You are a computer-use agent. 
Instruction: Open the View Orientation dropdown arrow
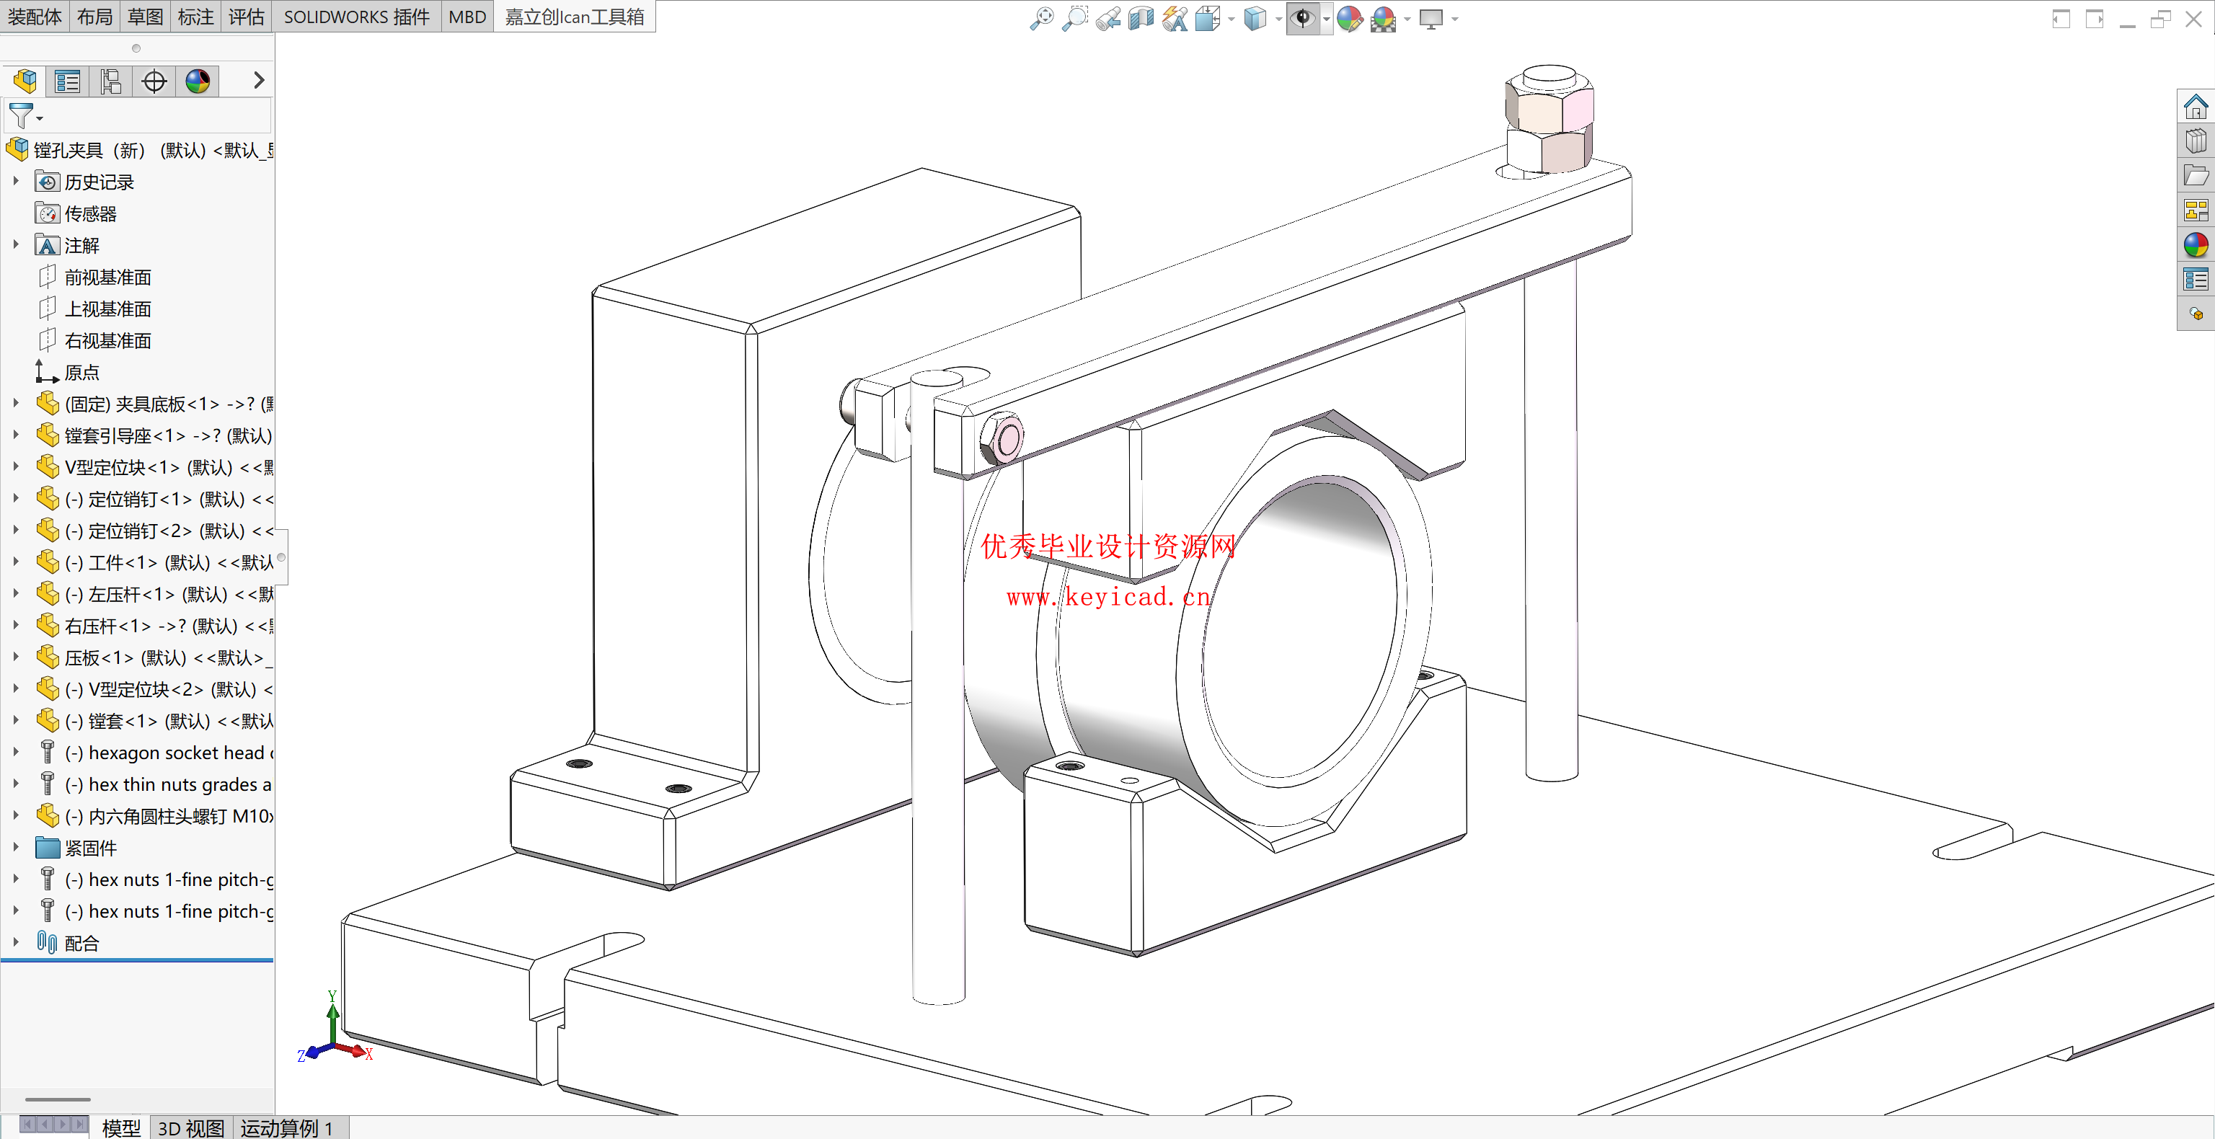coord(1232,19)
